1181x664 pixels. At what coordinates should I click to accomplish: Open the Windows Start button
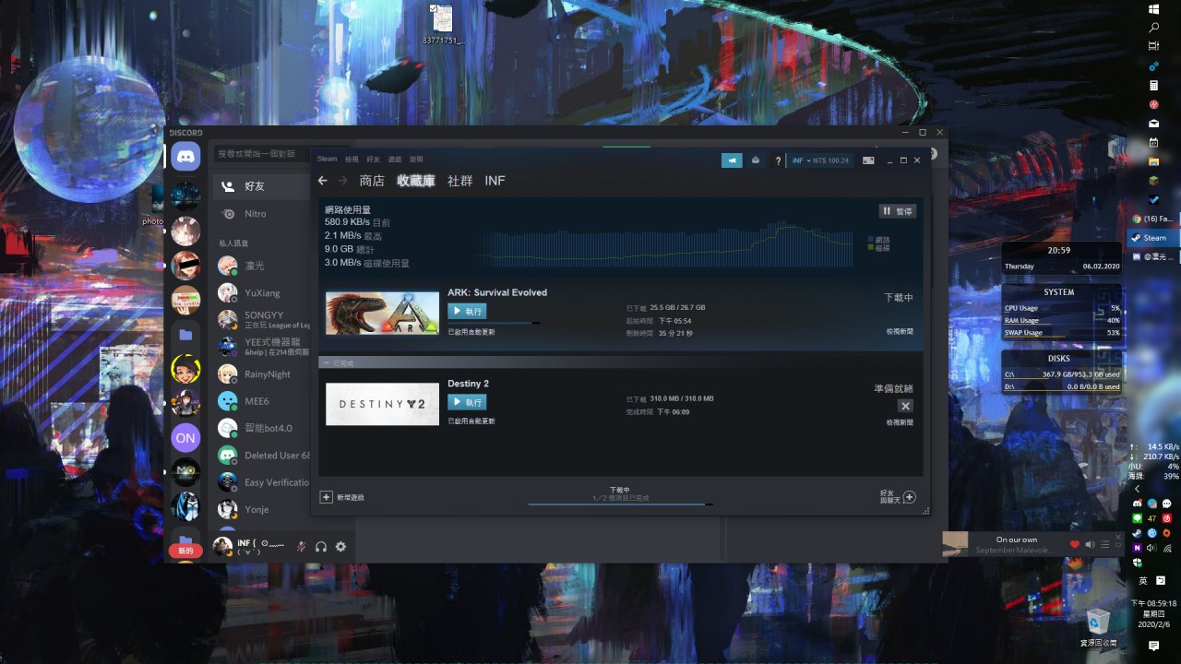click(1153, 9)
